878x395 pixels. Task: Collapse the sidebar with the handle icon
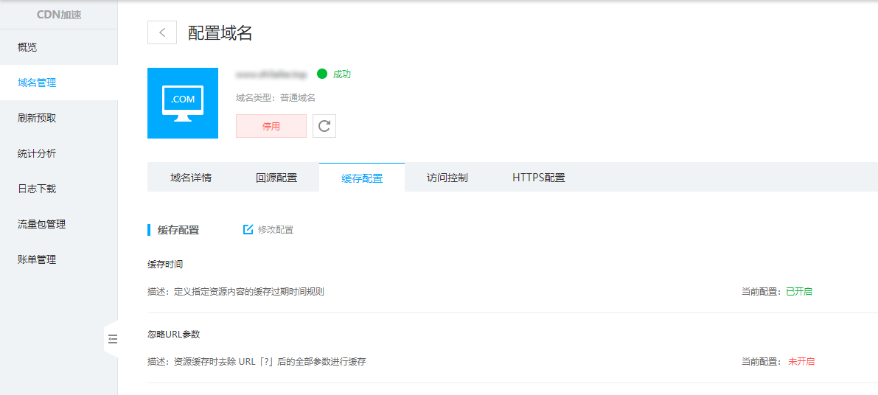113,339
